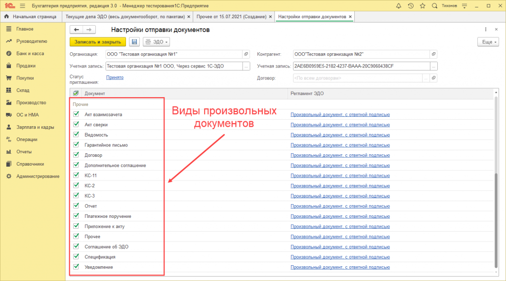Open the history clock icon

point(411,6)
